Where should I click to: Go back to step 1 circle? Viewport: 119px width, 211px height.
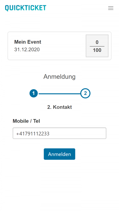click(x=34, y=93)
